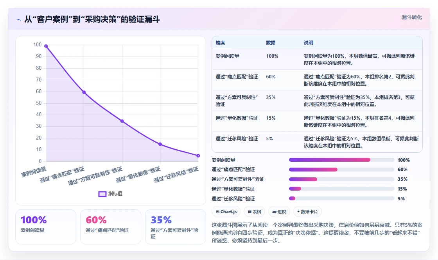Click the 60% value beside the progress bar
The width and height of the screenshot is (438, 260).
pyautogui.click(x=402, y=169)
